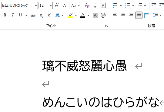
Task: Apply the black font color
Action: click(x=83, y=15)
